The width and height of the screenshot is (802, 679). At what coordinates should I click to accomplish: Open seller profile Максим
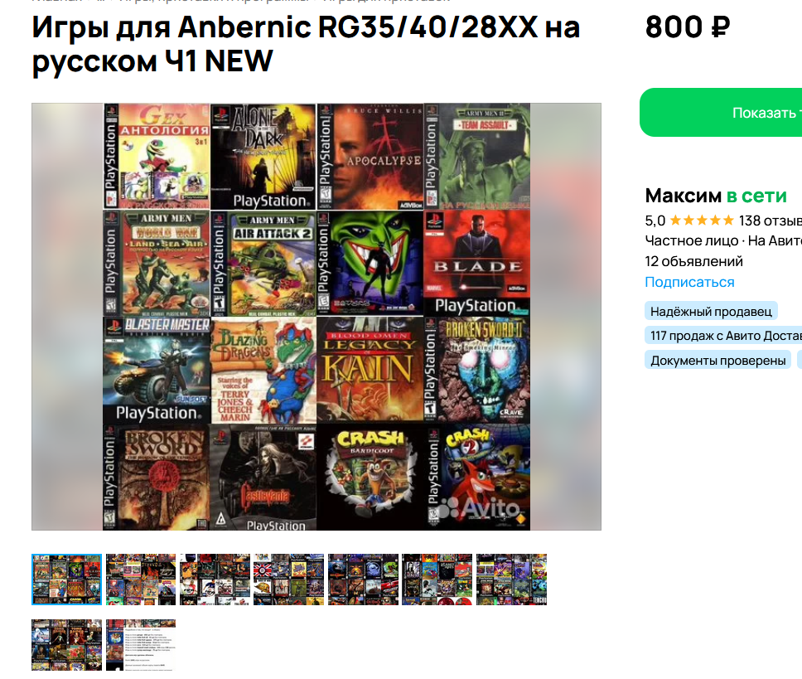tap(683, 196)
